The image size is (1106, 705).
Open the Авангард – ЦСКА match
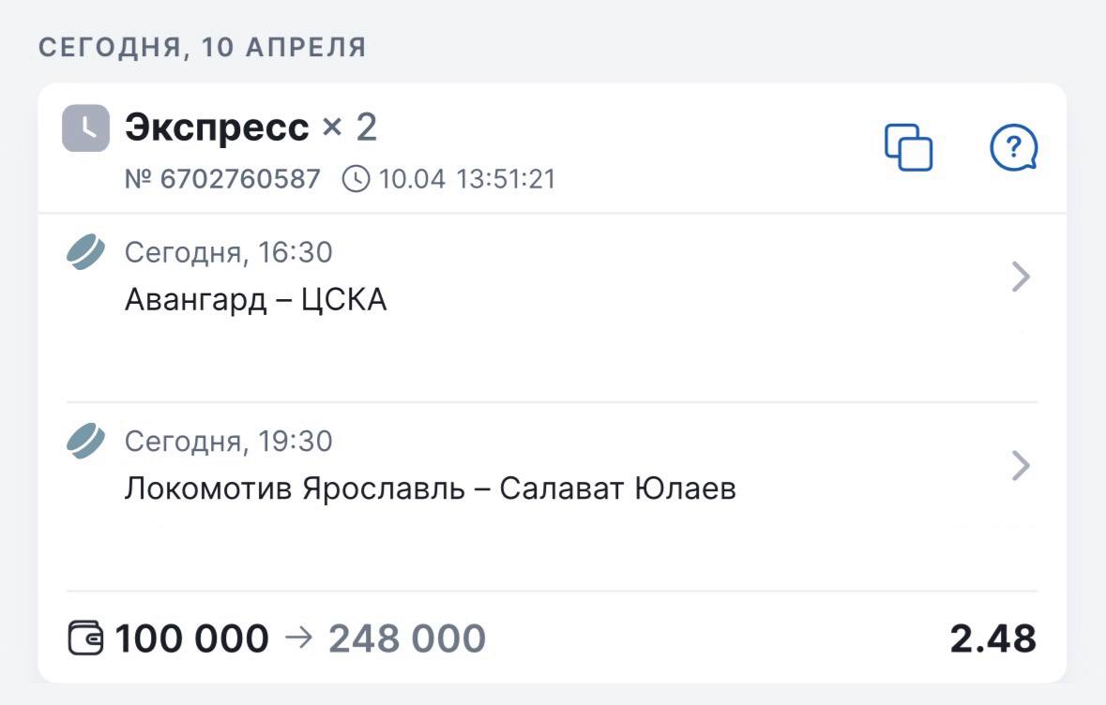[x=256, y=300]
